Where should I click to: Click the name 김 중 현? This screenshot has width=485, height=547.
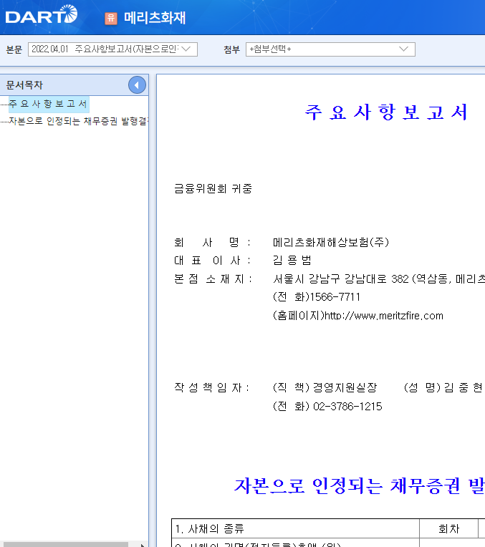464,387
